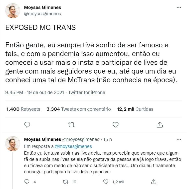Share the main tweet
The width and height of the screenshot is (187, 189).
(x=160, y=124)
